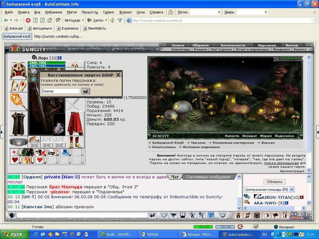Screen dimensions: 319x239
Task: Click the red stop loading icon
Action: point(28,20)
